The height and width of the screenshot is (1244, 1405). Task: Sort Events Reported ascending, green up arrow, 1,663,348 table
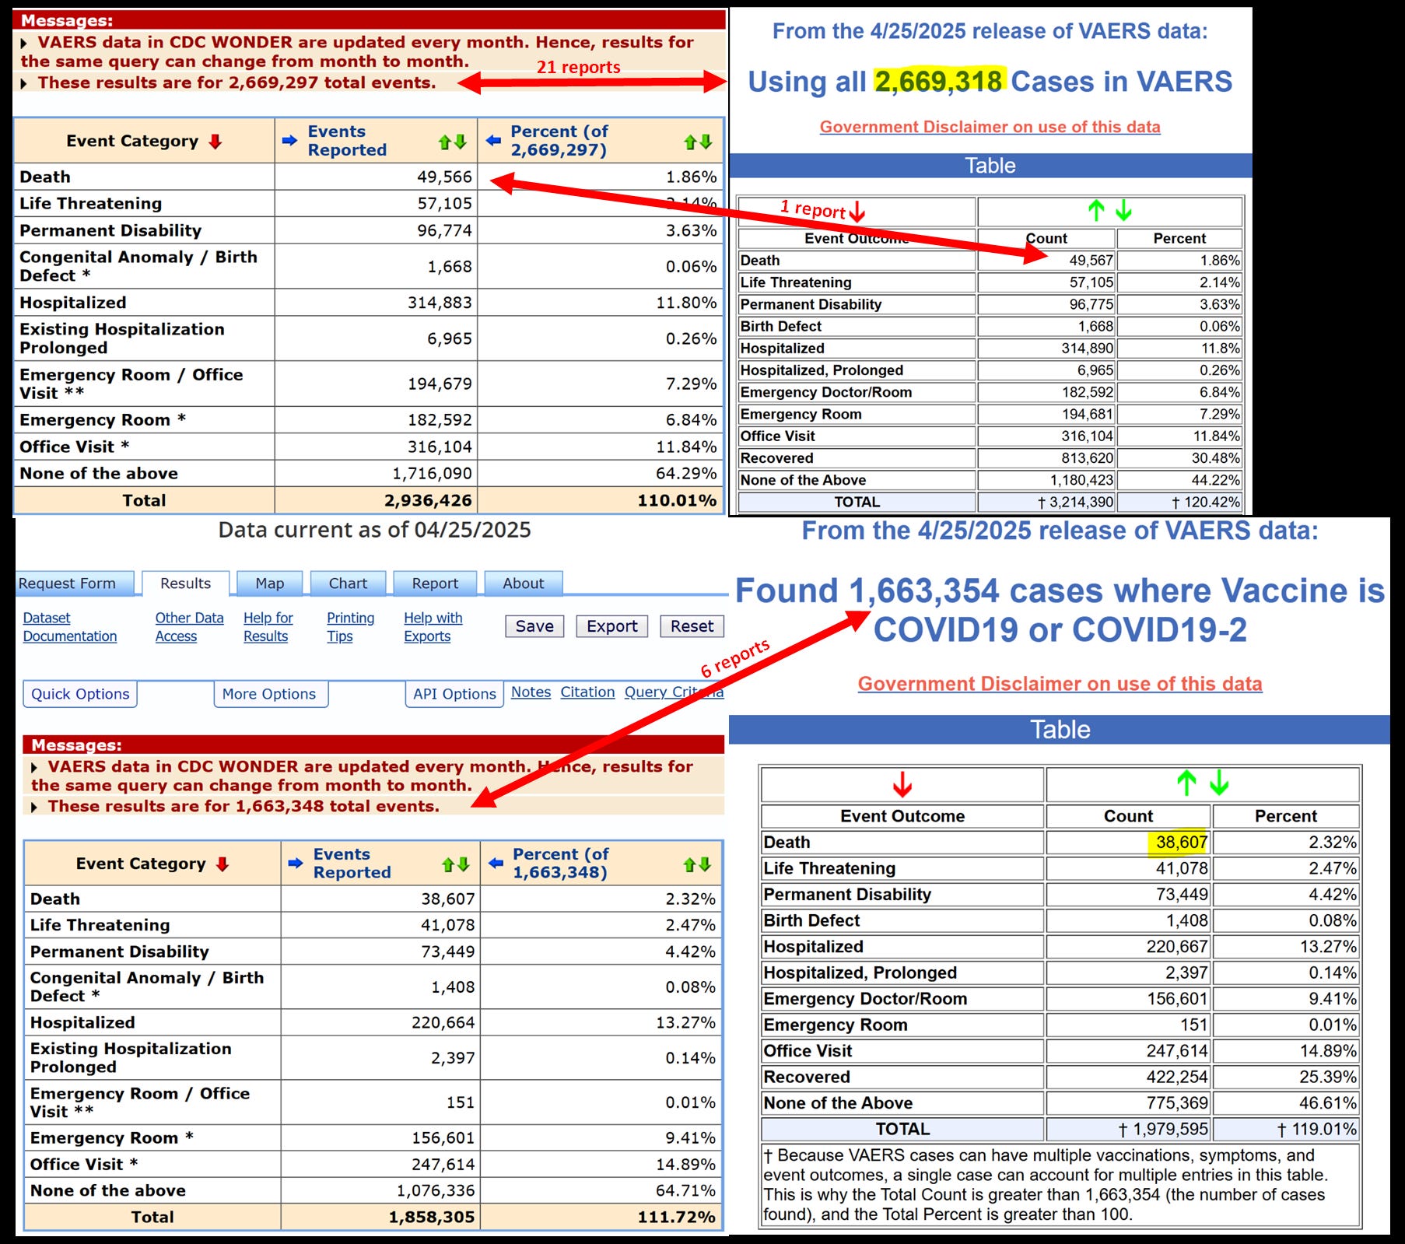coord(448,864)
